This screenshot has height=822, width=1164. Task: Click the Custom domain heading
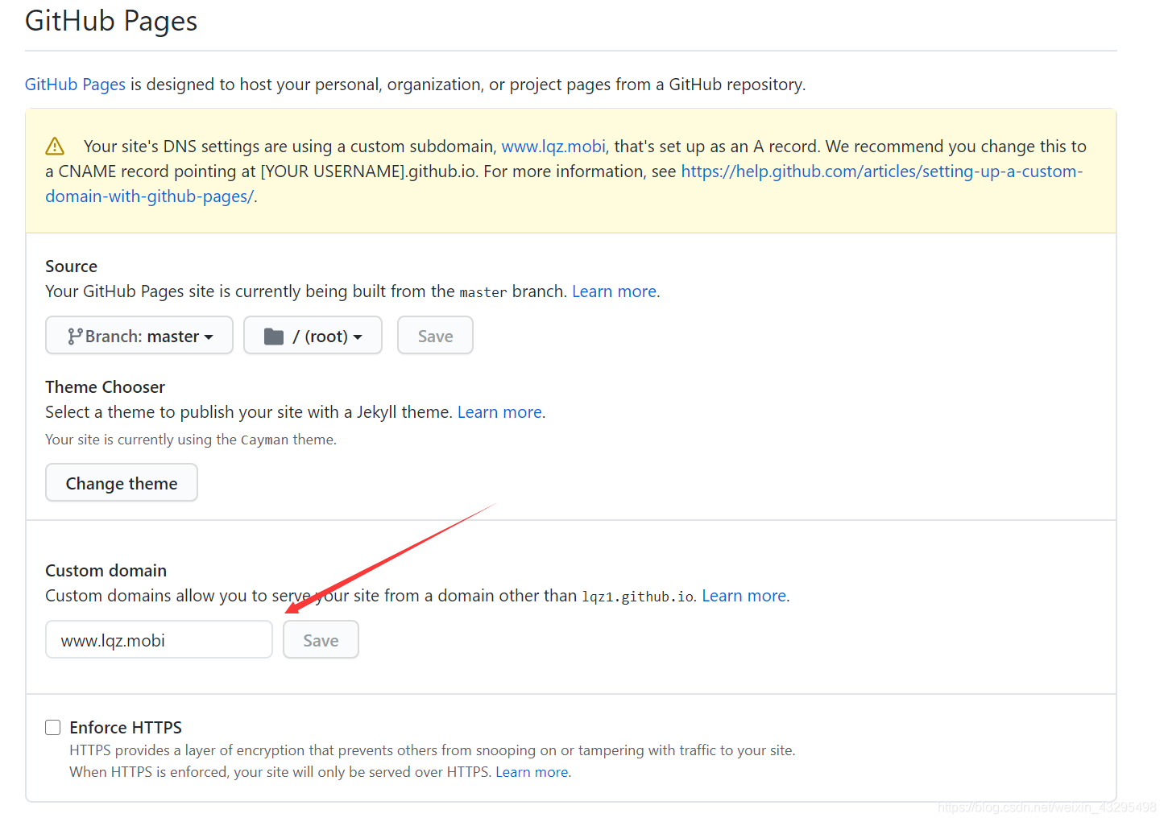coord(106,571)
